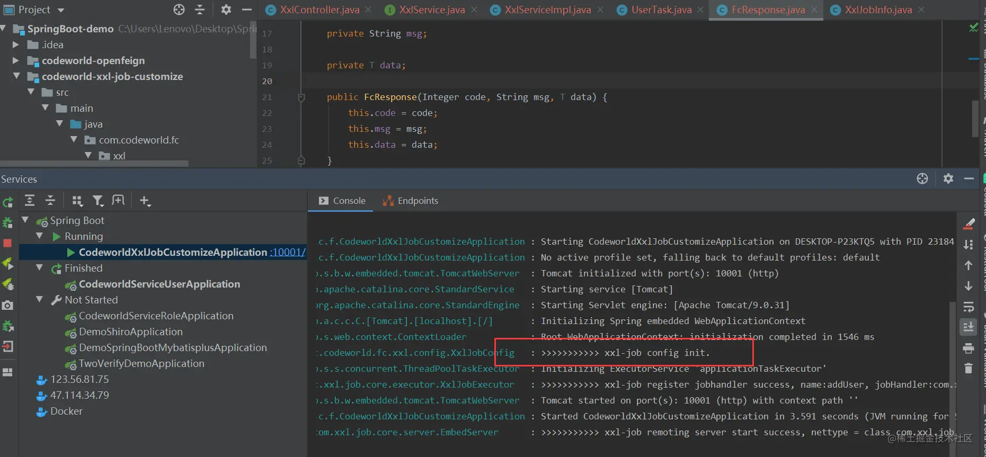Screen dimensions: 986x457
Task: Open the filter icon in Services toolbar
Action: (x=98, y=201)
